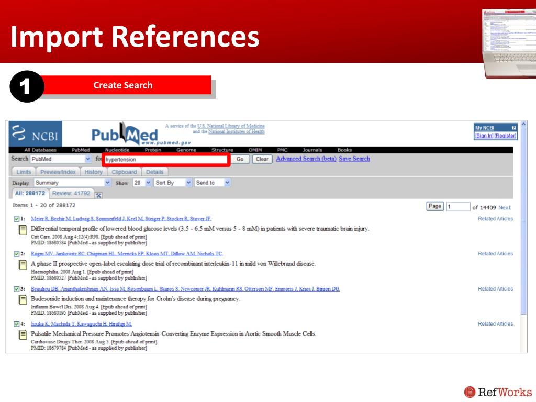Open abstract icon for Budesonide induction article
This screenshot has height=402, width=536.
tap(23, 300)
